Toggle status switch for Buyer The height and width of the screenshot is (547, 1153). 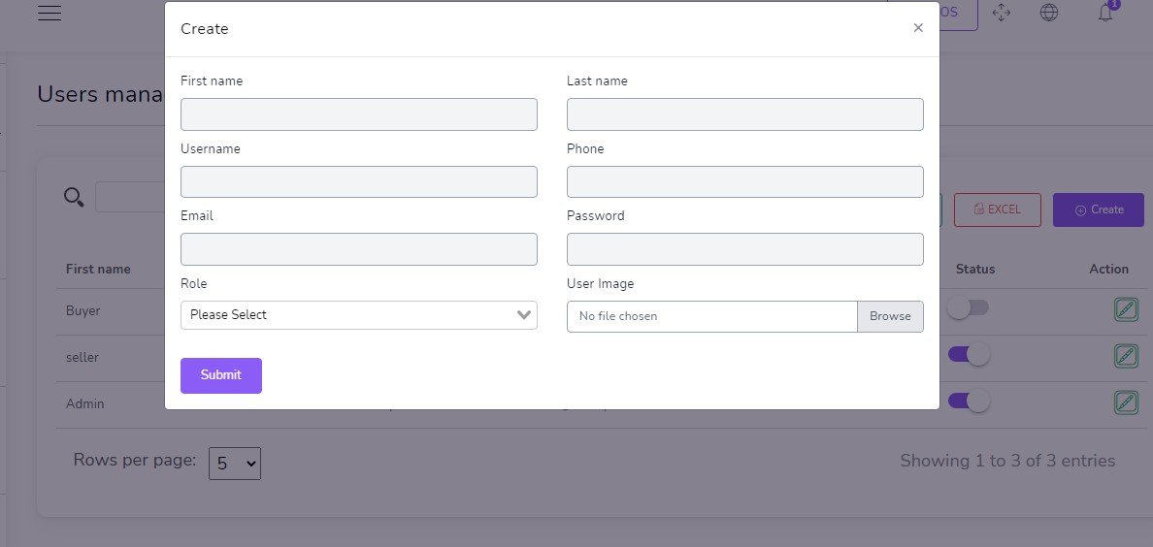click(x=968, y=308)
